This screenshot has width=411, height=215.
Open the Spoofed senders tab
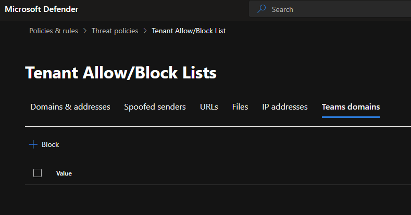pos(155,107)
